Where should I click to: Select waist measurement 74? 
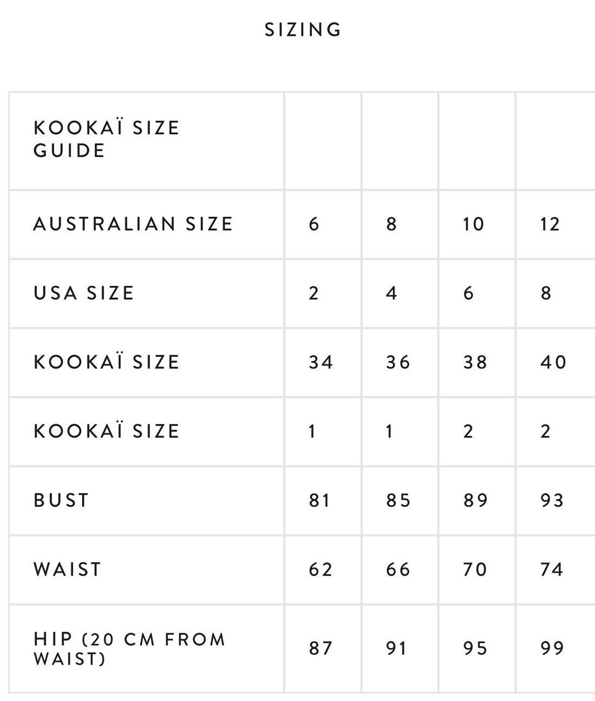point(552,569)
